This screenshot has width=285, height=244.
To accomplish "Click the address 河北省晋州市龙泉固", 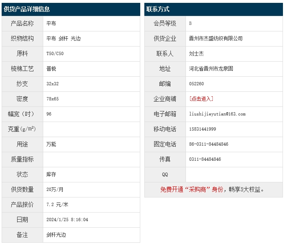I will (x=211, y=69).
